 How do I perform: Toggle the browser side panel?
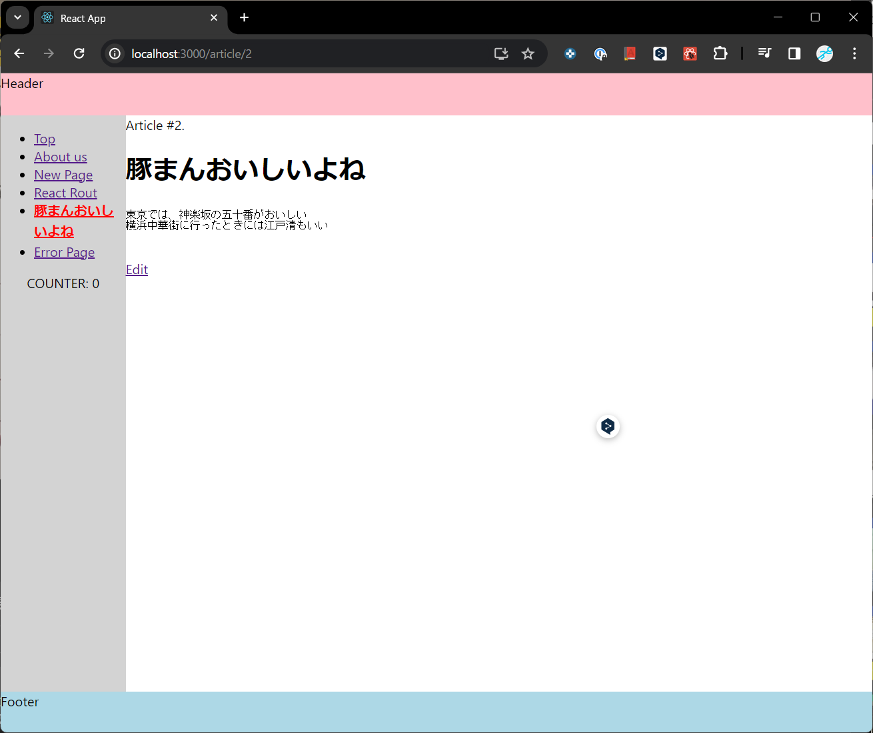794,54
